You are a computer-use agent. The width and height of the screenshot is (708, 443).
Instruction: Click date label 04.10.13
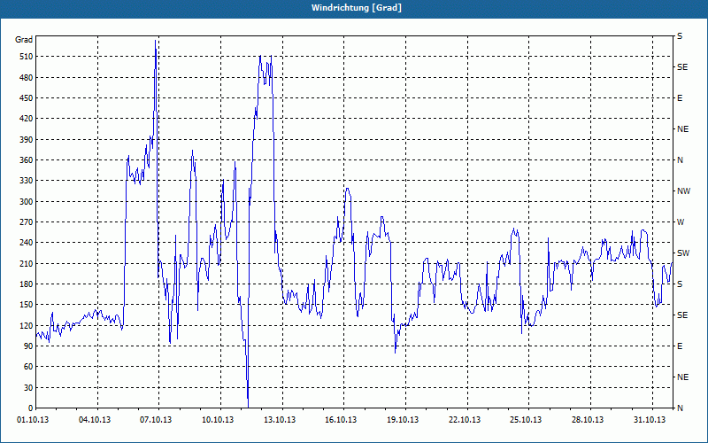tap(95, 420)
